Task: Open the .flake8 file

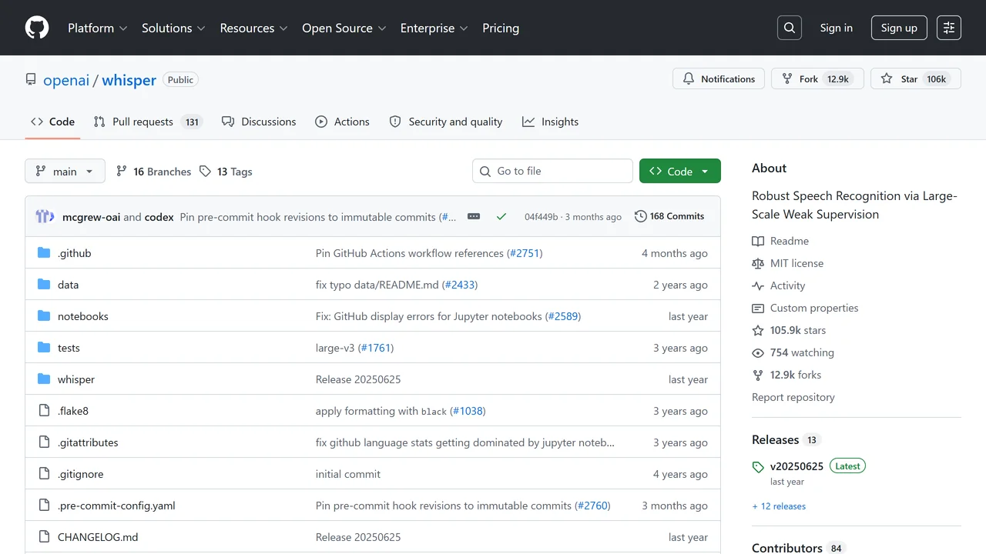Action: pos(73,411)
